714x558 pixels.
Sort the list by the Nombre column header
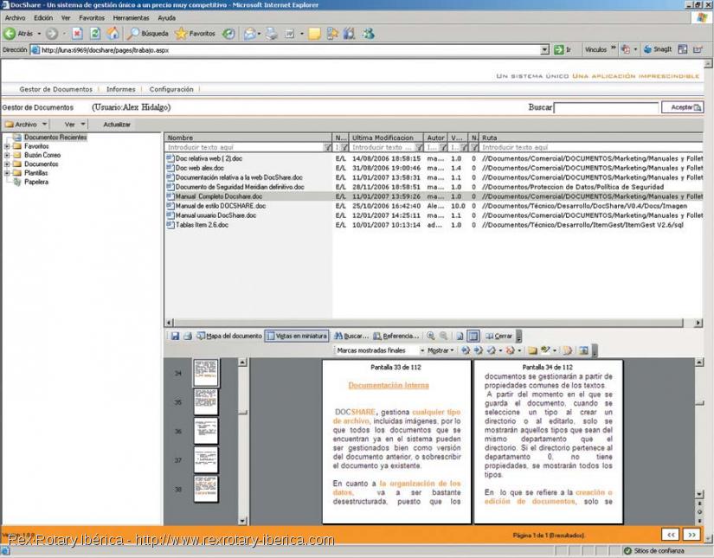click(x=248, y=138)
